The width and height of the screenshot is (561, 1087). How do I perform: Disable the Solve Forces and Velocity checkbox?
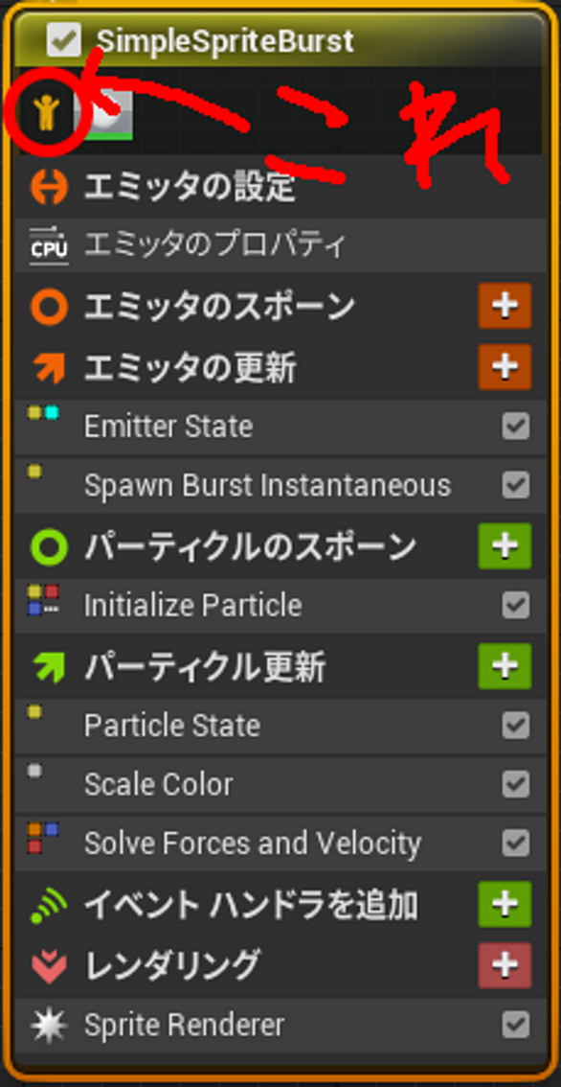tap(516, 844)
